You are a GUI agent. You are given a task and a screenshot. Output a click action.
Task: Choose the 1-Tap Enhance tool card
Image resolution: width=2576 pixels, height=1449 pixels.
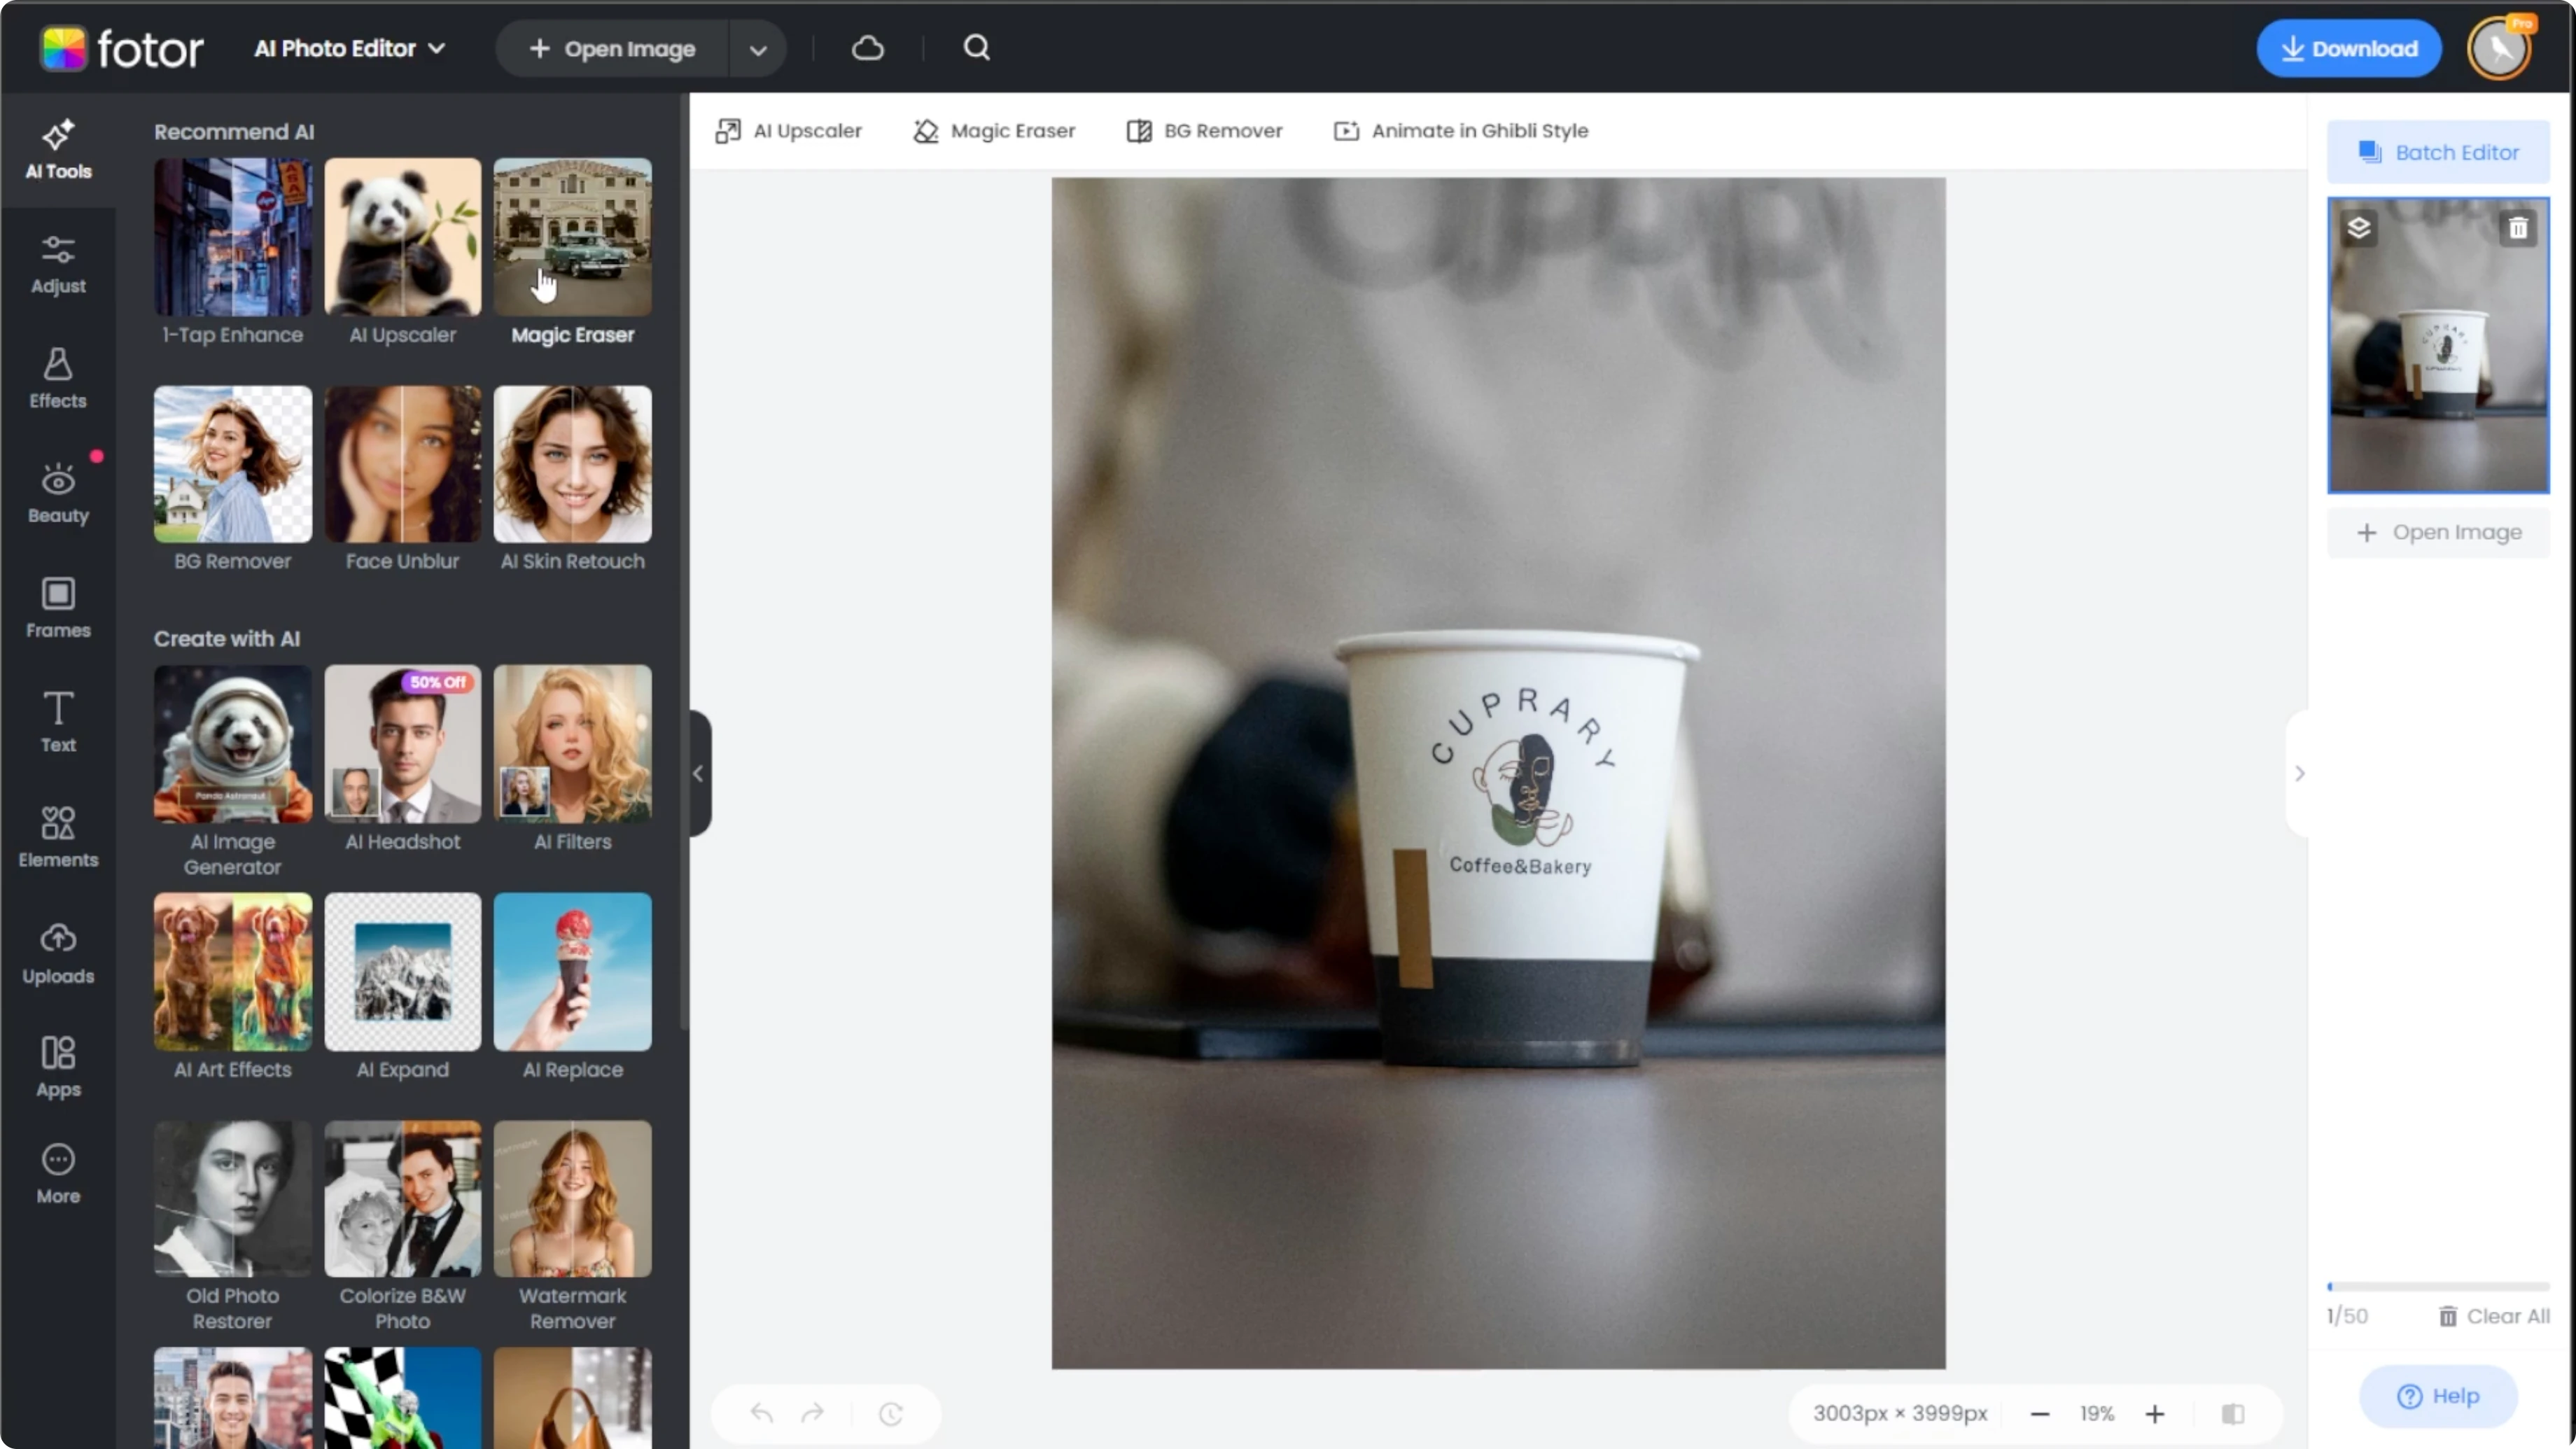pos(232,253)
